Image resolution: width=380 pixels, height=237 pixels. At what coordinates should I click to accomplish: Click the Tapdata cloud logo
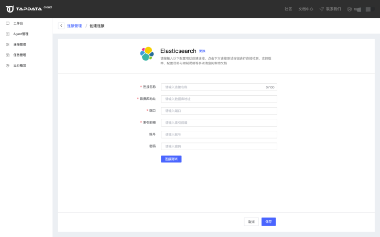click(29, 9)
